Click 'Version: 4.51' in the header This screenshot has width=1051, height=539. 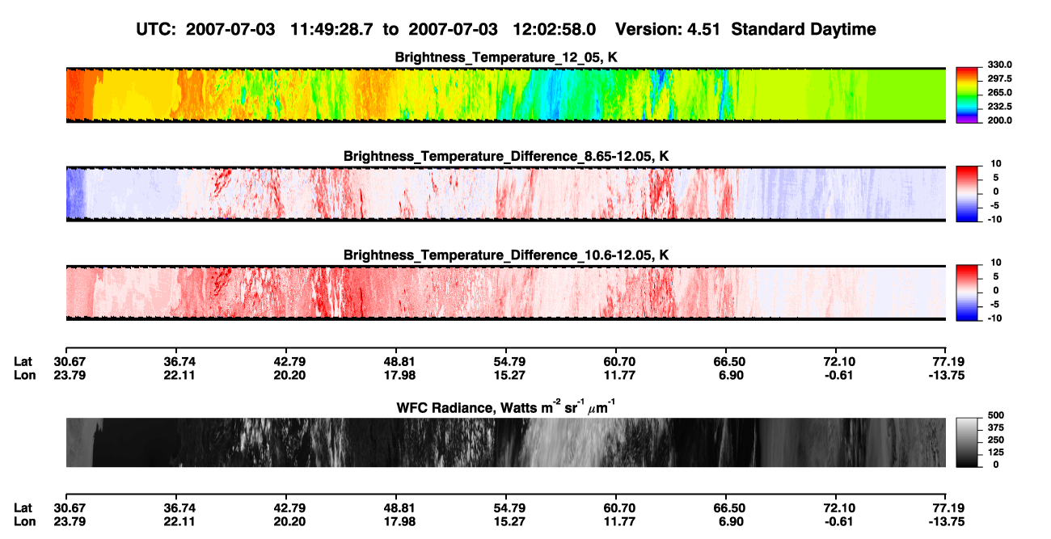666,29
